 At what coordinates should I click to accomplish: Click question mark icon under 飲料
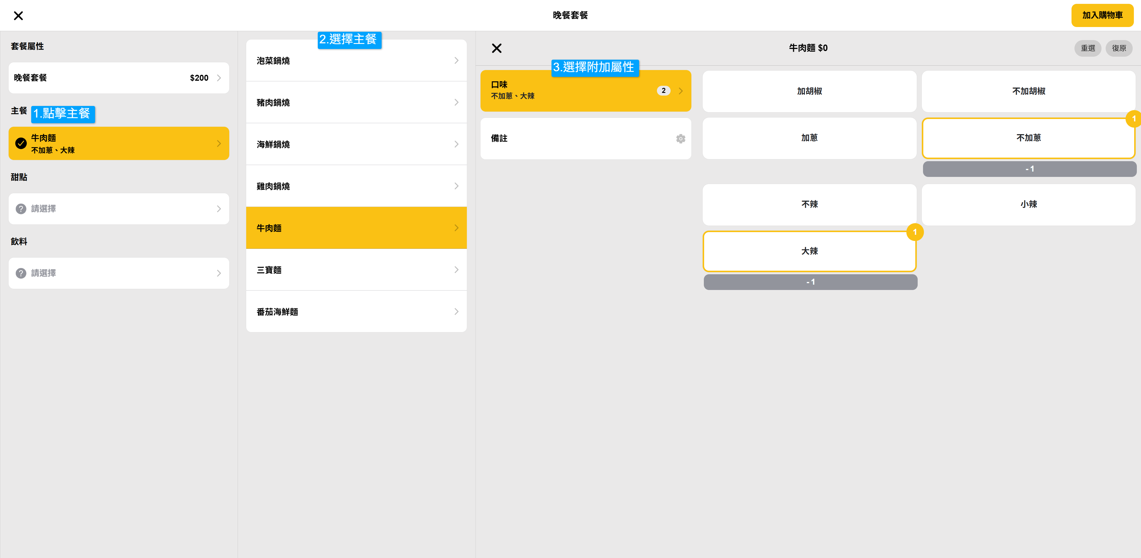pos(21,273)
